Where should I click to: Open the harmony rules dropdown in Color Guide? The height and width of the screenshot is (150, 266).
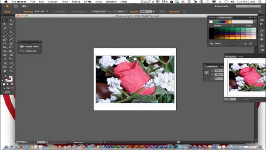tap(254, 22)
